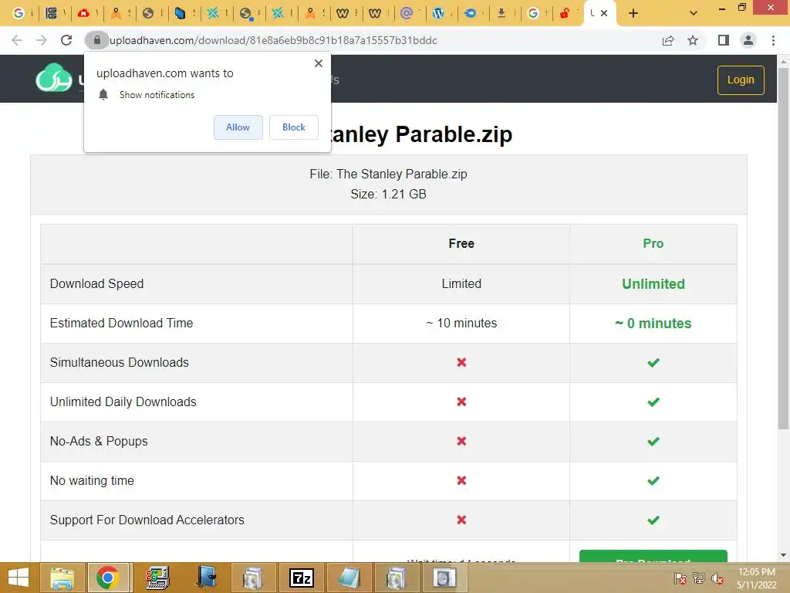The image size is (790, 593).
Task: Click the Pro column header
Action: (653, 243)
